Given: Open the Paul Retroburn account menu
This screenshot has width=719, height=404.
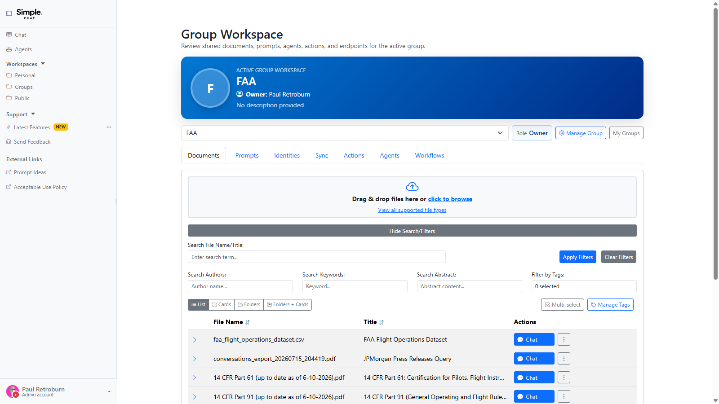Looking at the screenshot, I should coord(58,391).
